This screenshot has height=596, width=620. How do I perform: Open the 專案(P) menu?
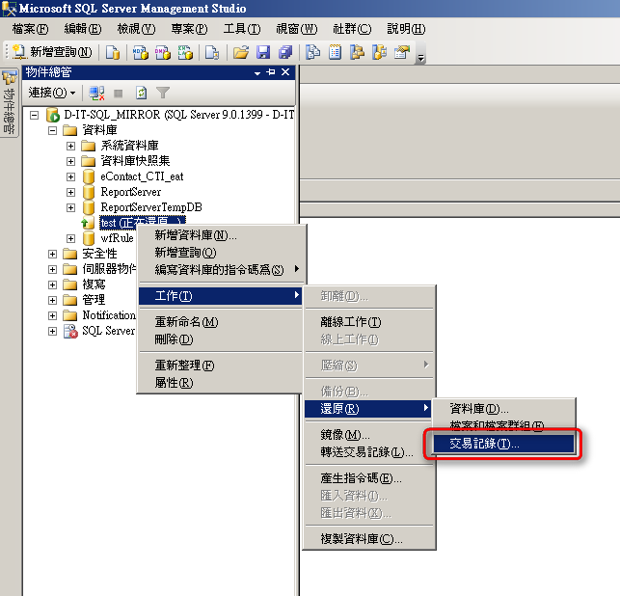(189, 29)
